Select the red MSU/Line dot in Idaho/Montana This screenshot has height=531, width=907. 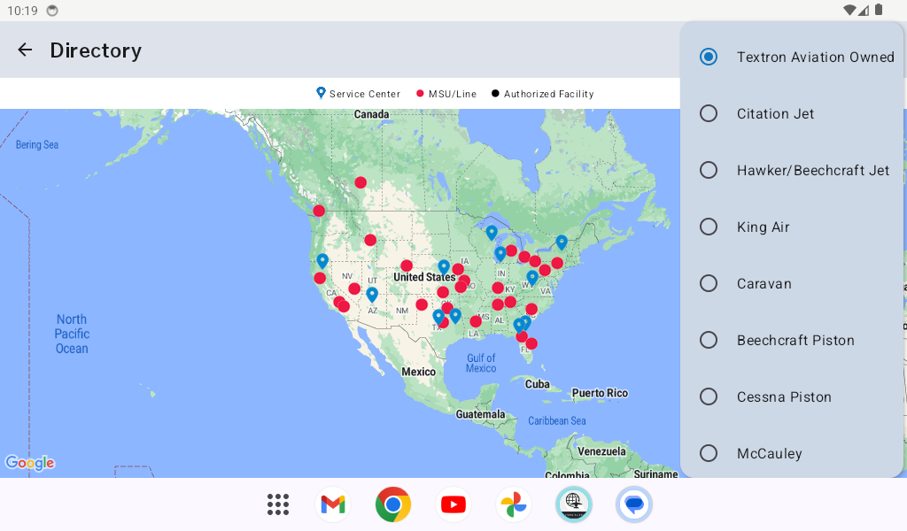coord(370,240)
